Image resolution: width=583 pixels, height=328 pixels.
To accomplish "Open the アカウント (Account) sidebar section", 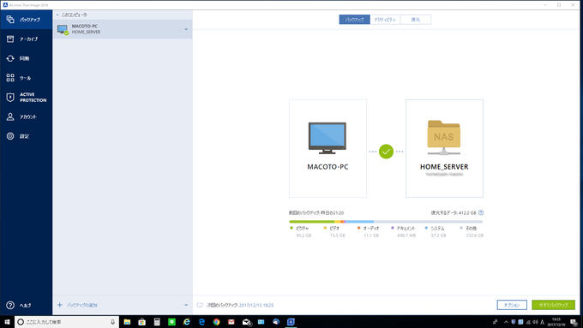I will point(26,116).
